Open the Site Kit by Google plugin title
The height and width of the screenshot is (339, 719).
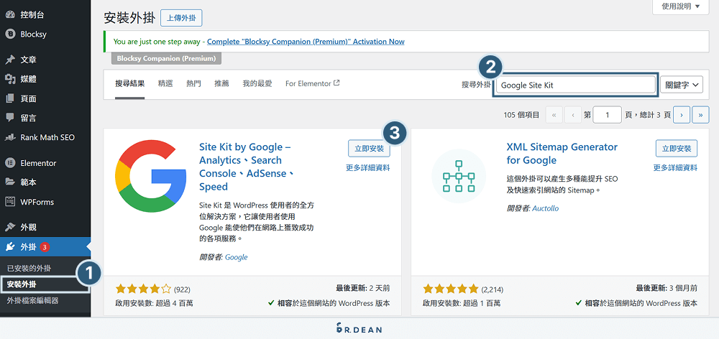tap(247, 167)
